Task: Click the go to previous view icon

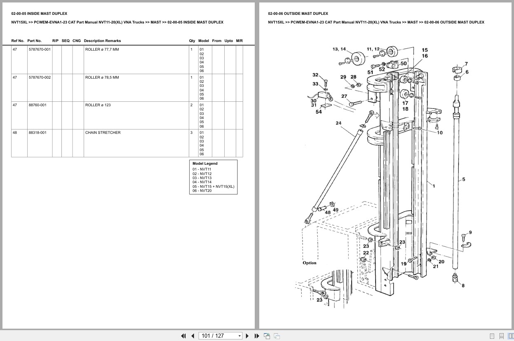Action: click(x=267, y=336)
